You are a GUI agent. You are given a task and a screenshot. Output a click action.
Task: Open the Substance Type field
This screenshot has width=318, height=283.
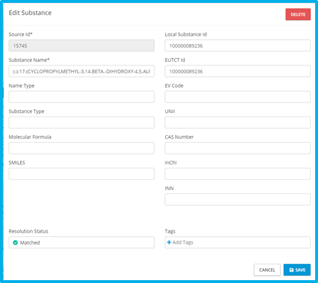coord(82,122)
